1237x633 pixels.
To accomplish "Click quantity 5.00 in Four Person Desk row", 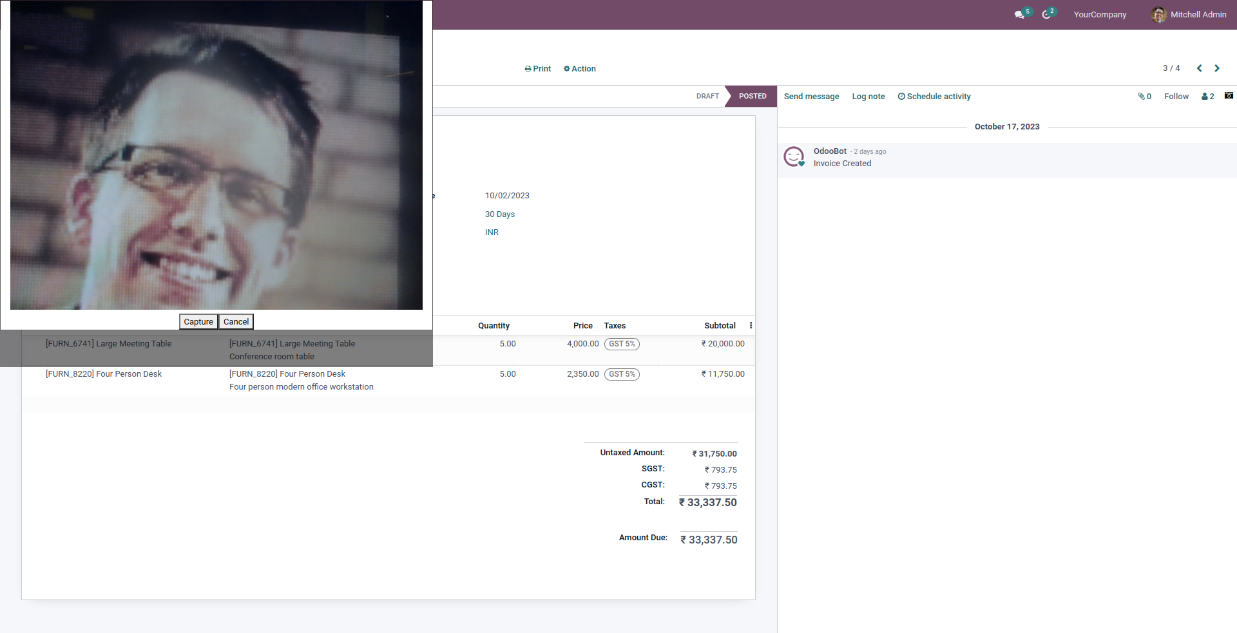I will pyautogui.click(x=508, y=374).
